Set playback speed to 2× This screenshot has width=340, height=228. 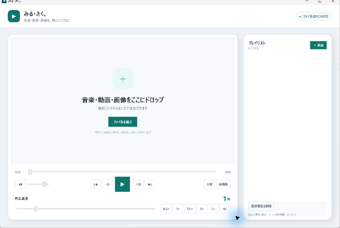click(x=202, y=209)
